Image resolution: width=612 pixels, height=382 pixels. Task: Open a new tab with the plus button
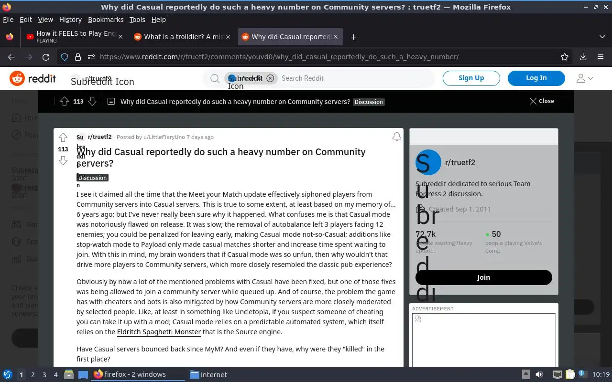point(353,37)
